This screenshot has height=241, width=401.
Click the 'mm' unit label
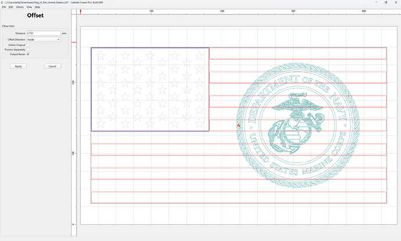click(64, 33)
